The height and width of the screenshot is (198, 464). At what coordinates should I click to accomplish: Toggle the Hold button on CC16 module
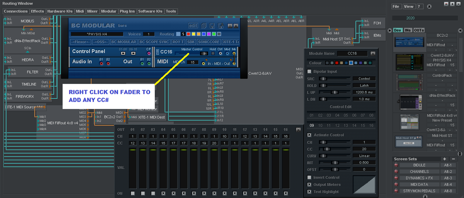coord(213,54)
